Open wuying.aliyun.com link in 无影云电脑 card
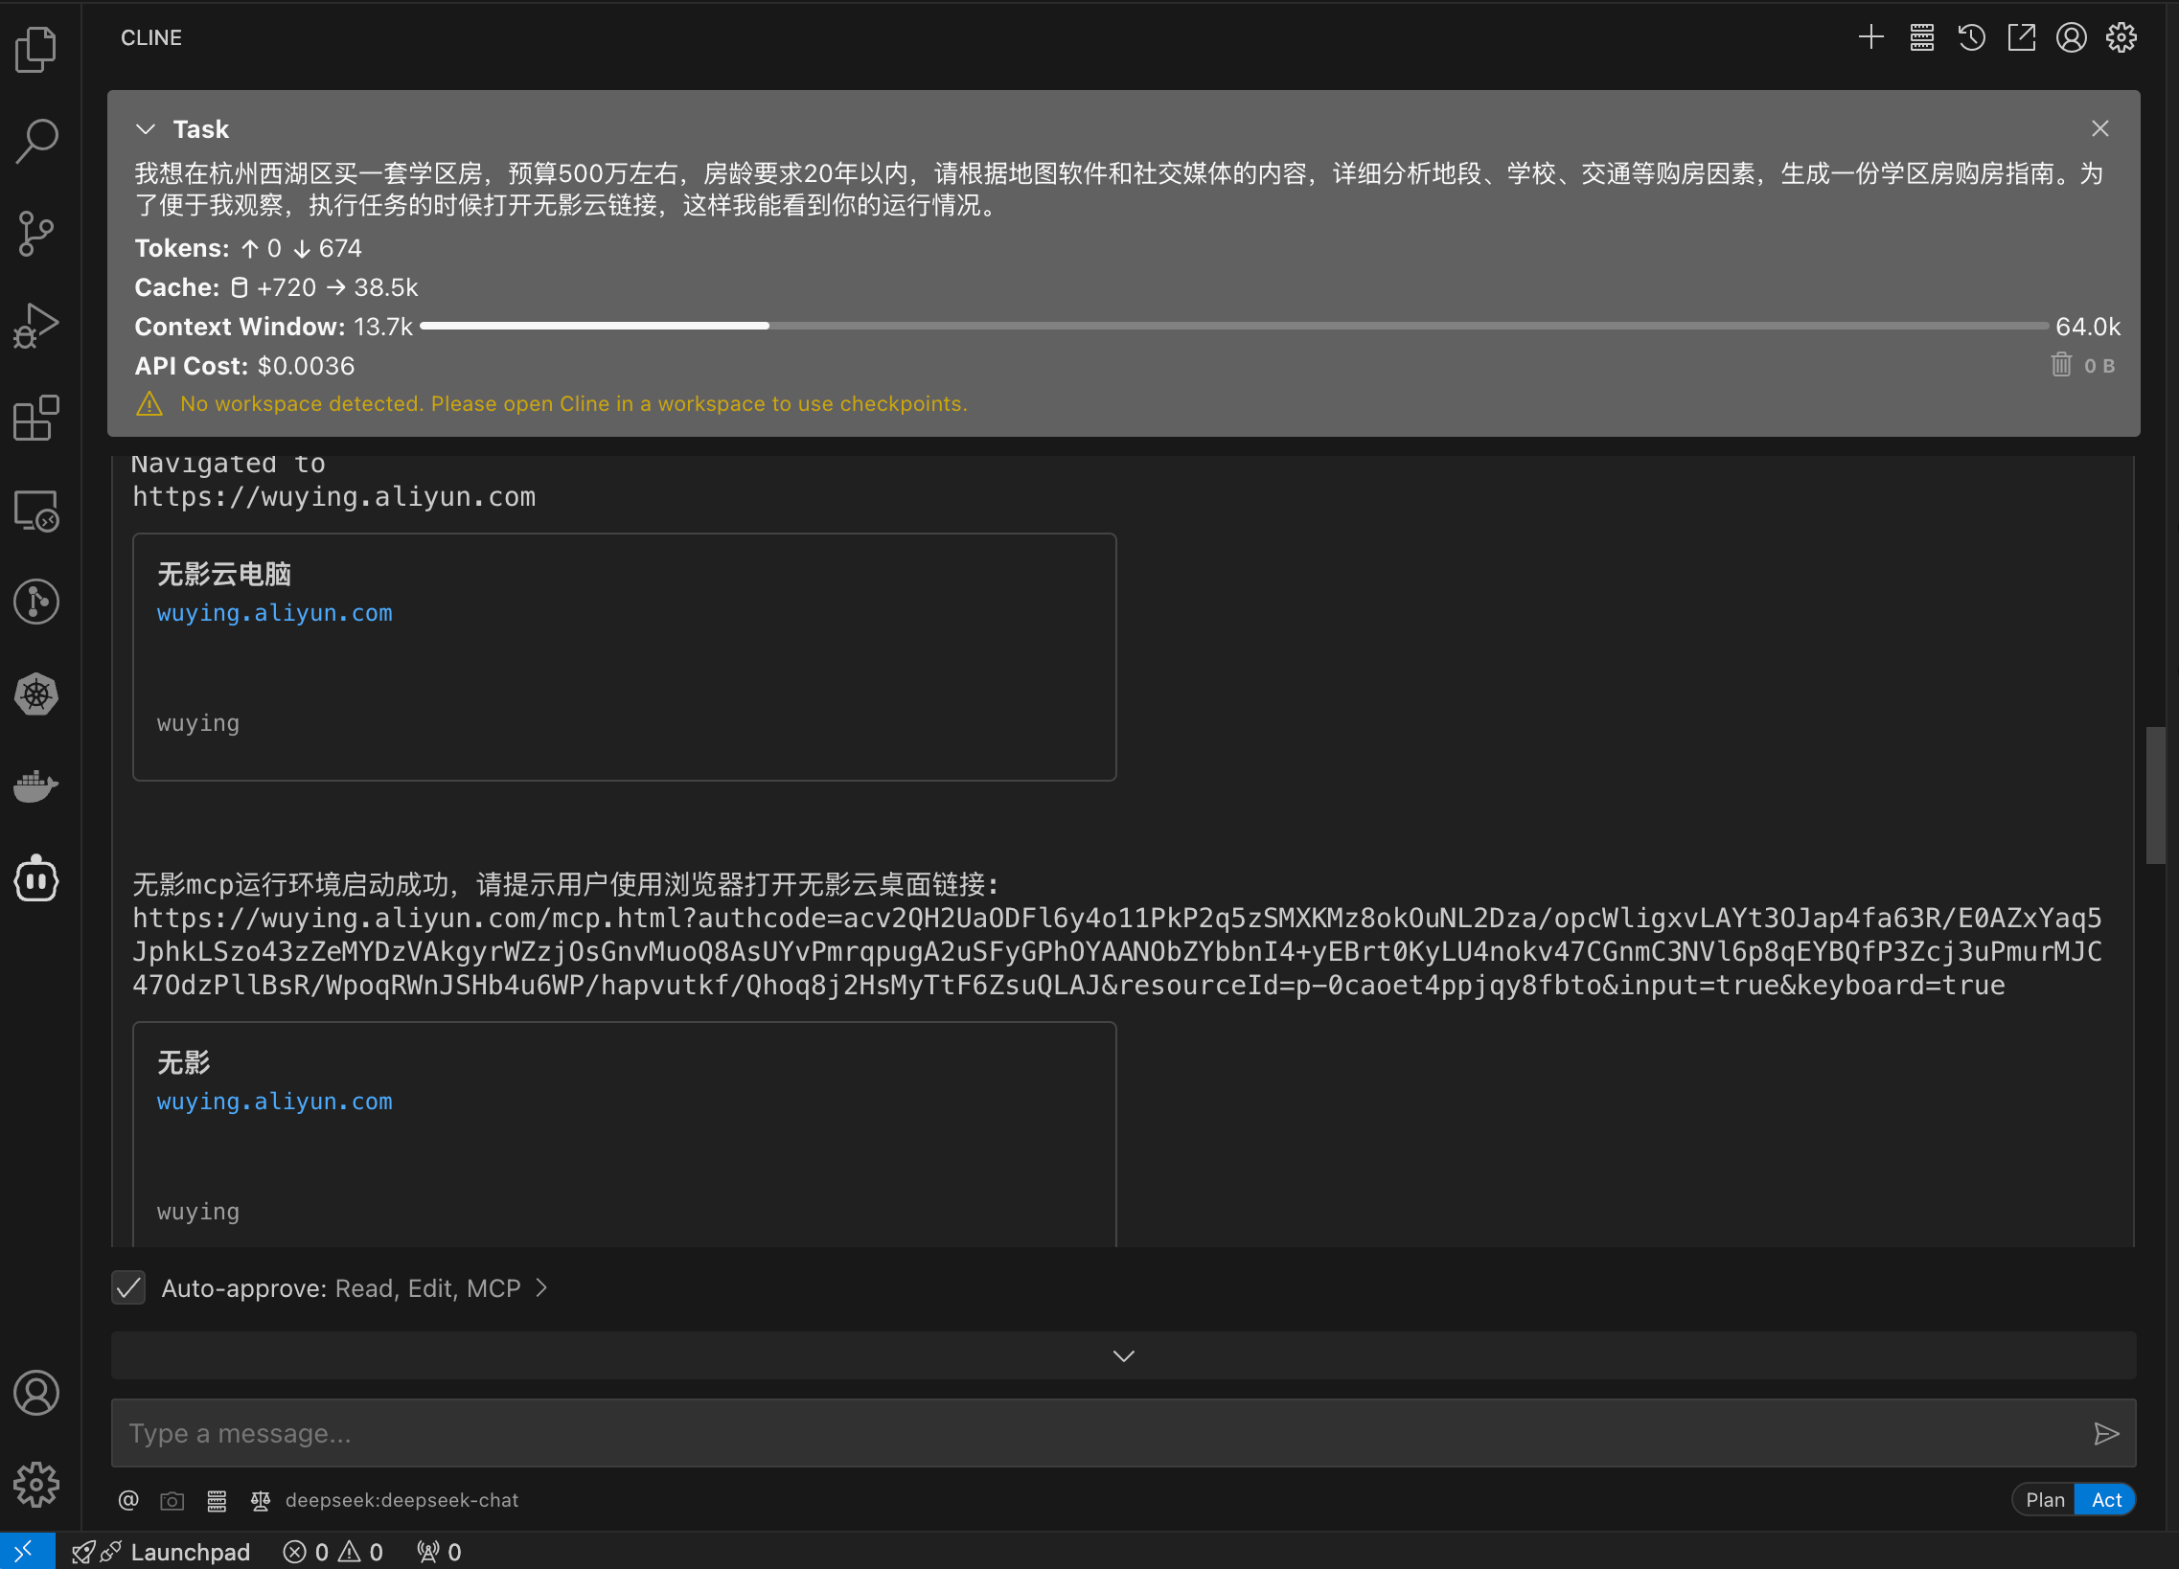2179x1569 pixels. (274, 613)
